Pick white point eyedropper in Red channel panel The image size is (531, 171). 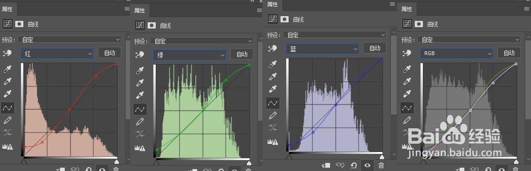(7, 94)
